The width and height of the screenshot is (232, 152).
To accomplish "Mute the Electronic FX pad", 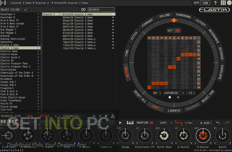I will (x=152, y=143).
